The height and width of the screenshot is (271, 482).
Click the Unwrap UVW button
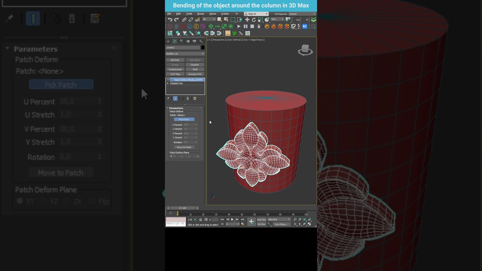pyautogui.click(x=195, y=74)
